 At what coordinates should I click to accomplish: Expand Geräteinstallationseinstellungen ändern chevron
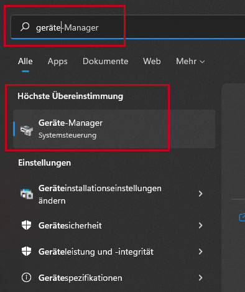200,194
